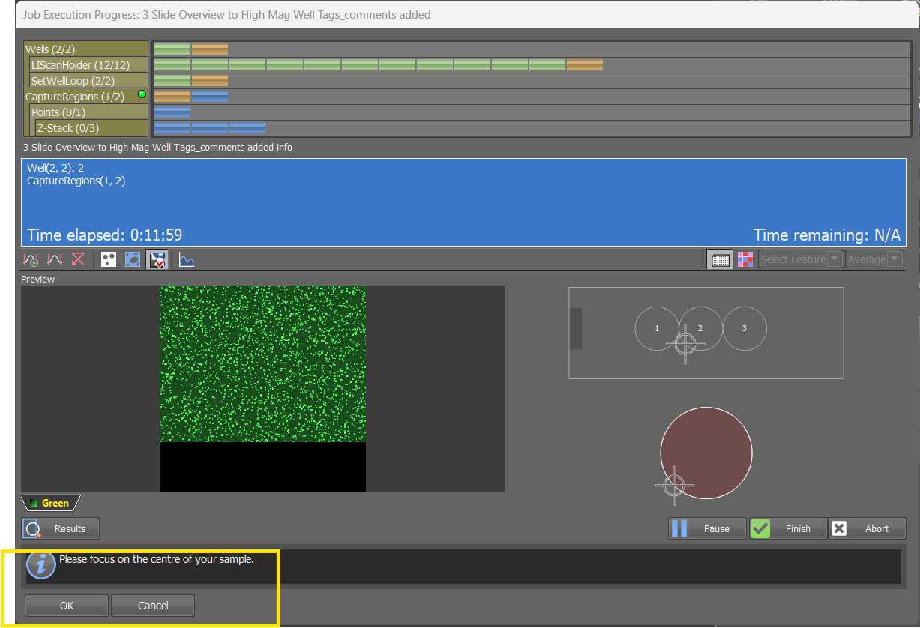This screenshot has height=628, width=920.
Task: Select the Green channel tab
Action: tap(50, 503)
